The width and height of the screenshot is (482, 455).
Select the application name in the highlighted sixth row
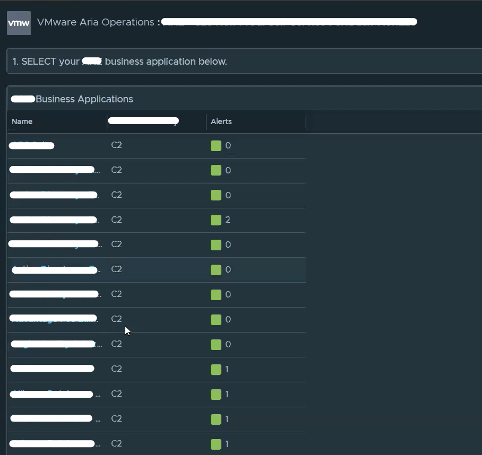(53, 269)
